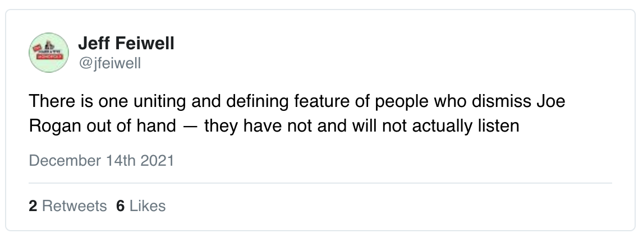Open the Jeff Feiwell display name
The image size is (643, 243).
coord(126,43)
